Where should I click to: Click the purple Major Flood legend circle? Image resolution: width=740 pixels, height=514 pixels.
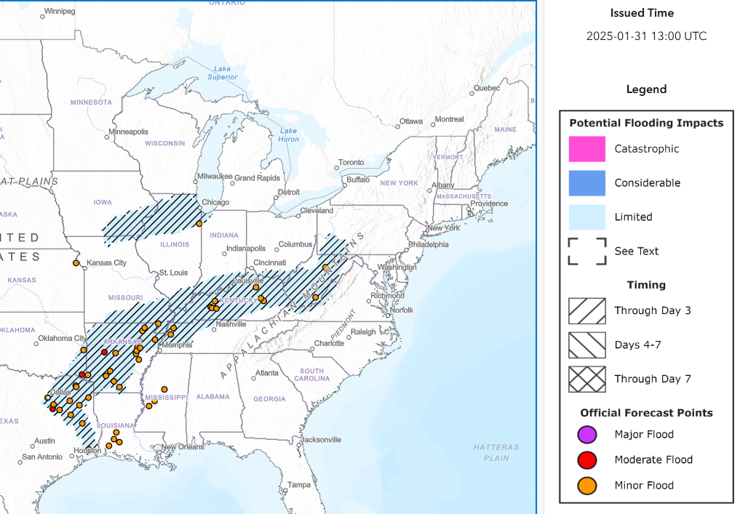click(587, 434)
